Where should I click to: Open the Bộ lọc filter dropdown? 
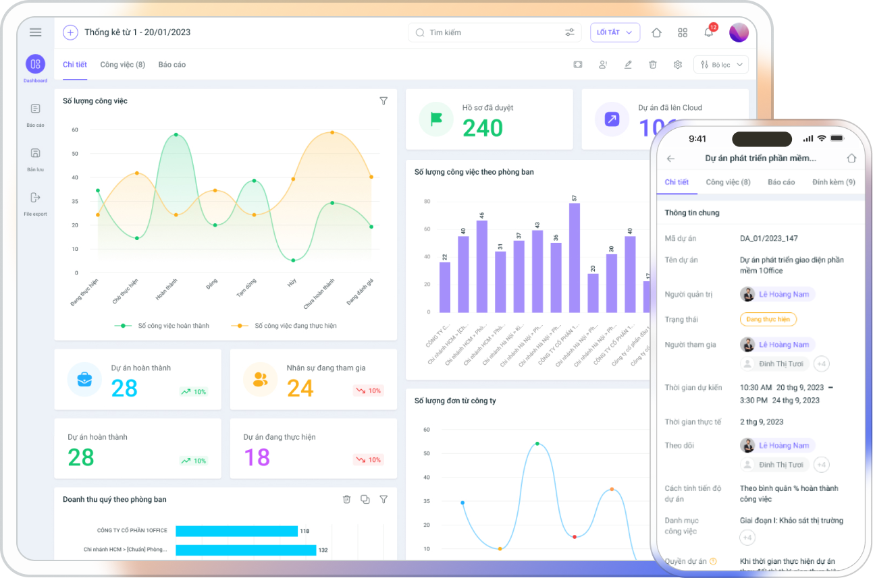[721, 65]
